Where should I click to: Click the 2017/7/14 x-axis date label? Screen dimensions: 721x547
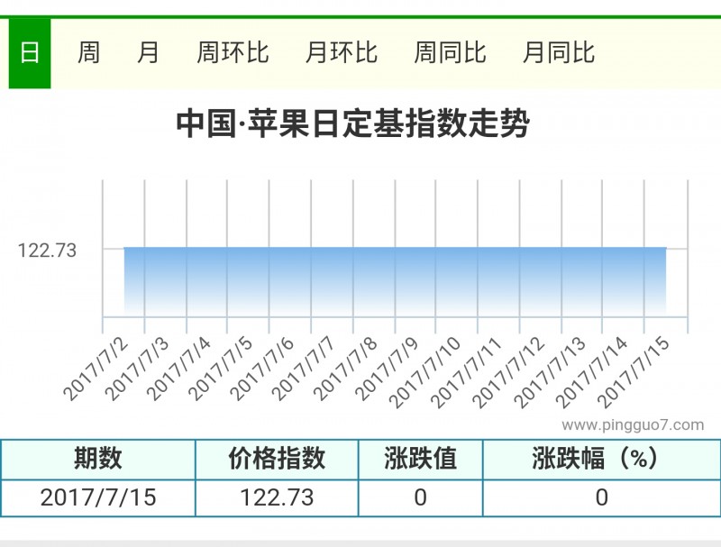tap(592, 373)
